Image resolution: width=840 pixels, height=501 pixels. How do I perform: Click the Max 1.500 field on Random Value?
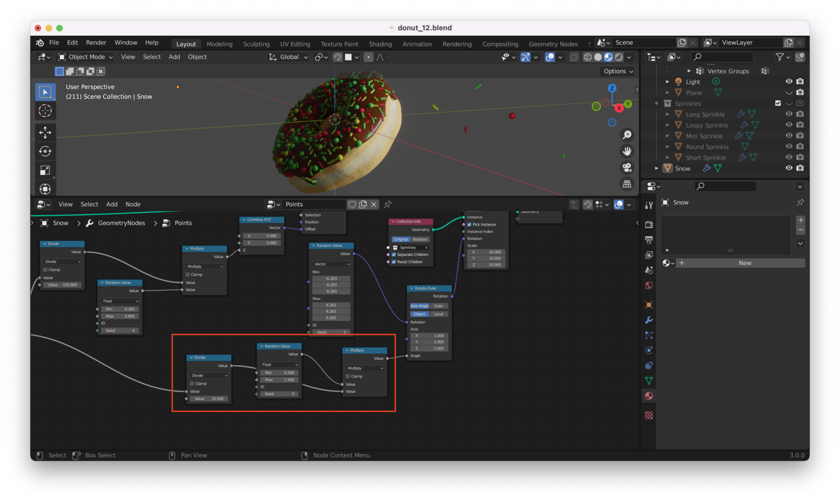(x=279, y=380)
